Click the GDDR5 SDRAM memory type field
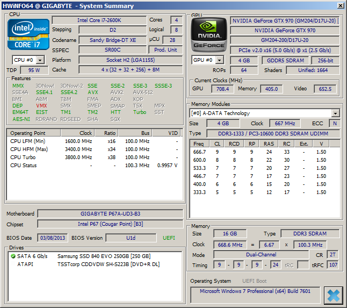The height and width of the screenshot is (308, 347). click(285, 60)
